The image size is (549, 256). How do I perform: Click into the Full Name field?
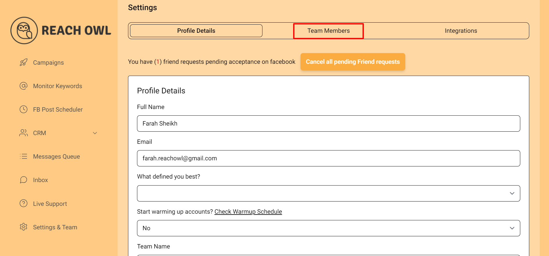click(x=328, y=124)
